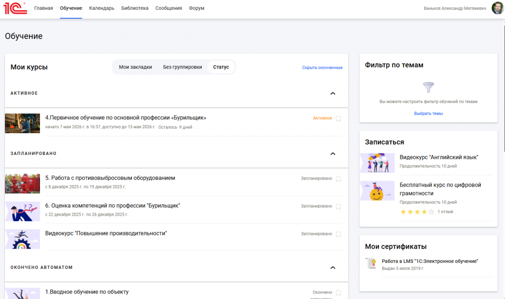Click the 1C logo icon

click(x=15, y=8)
